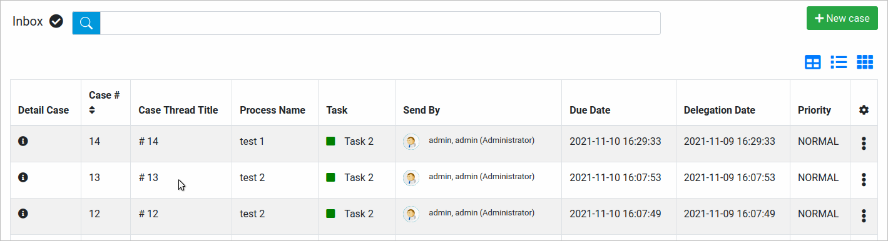
Task: Click green Task 2 status square, case 14
Action: (x=330, y=141)
